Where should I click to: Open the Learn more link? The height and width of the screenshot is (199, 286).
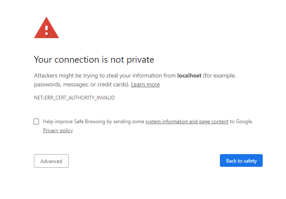pyautogui.click(x=145, y=85)
